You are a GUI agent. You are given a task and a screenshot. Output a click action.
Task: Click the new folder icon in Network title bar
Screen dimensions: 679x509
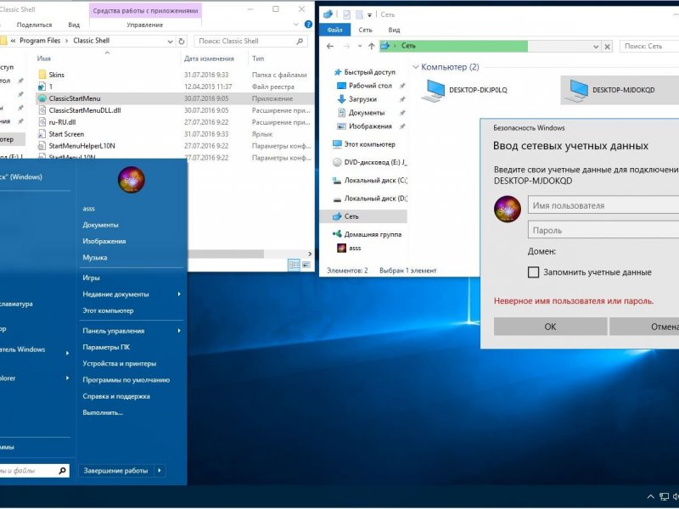(x=359, y=14)
